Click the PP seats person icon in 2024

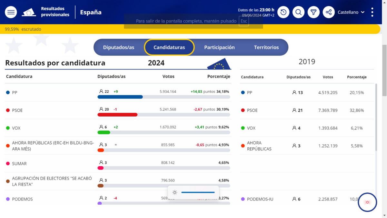(101, 91)
